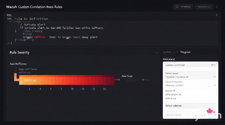Expand the dropdown below Times Saund

pos(214,85)
